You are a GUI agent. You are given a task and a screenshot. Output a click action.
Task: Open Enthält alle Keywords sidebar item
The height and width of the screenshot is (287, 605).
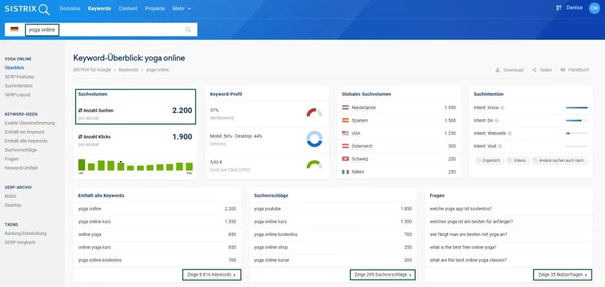(26, 141)
